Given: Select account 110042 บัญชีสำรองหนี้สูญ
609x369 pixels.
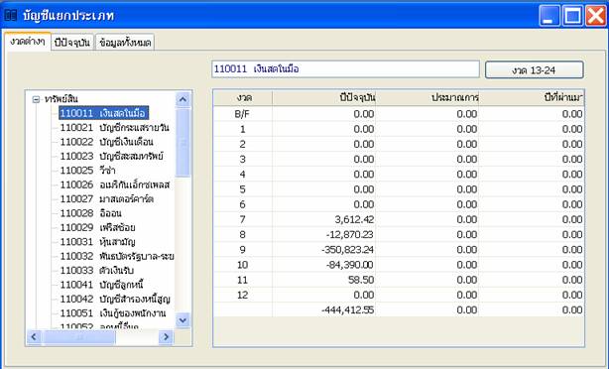Looking at the screenshot, I should click(x=115, y=300).
